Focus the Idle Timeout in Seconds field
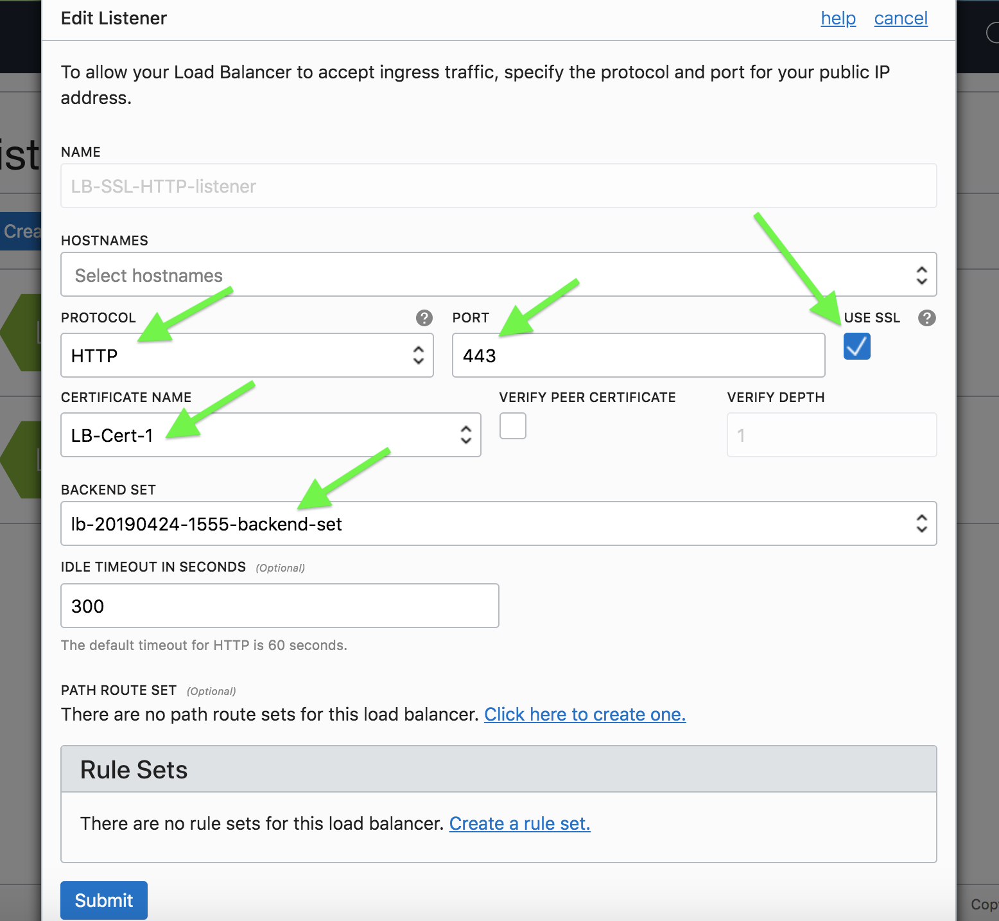The image size is (999, 921). [x=279, y=606]
